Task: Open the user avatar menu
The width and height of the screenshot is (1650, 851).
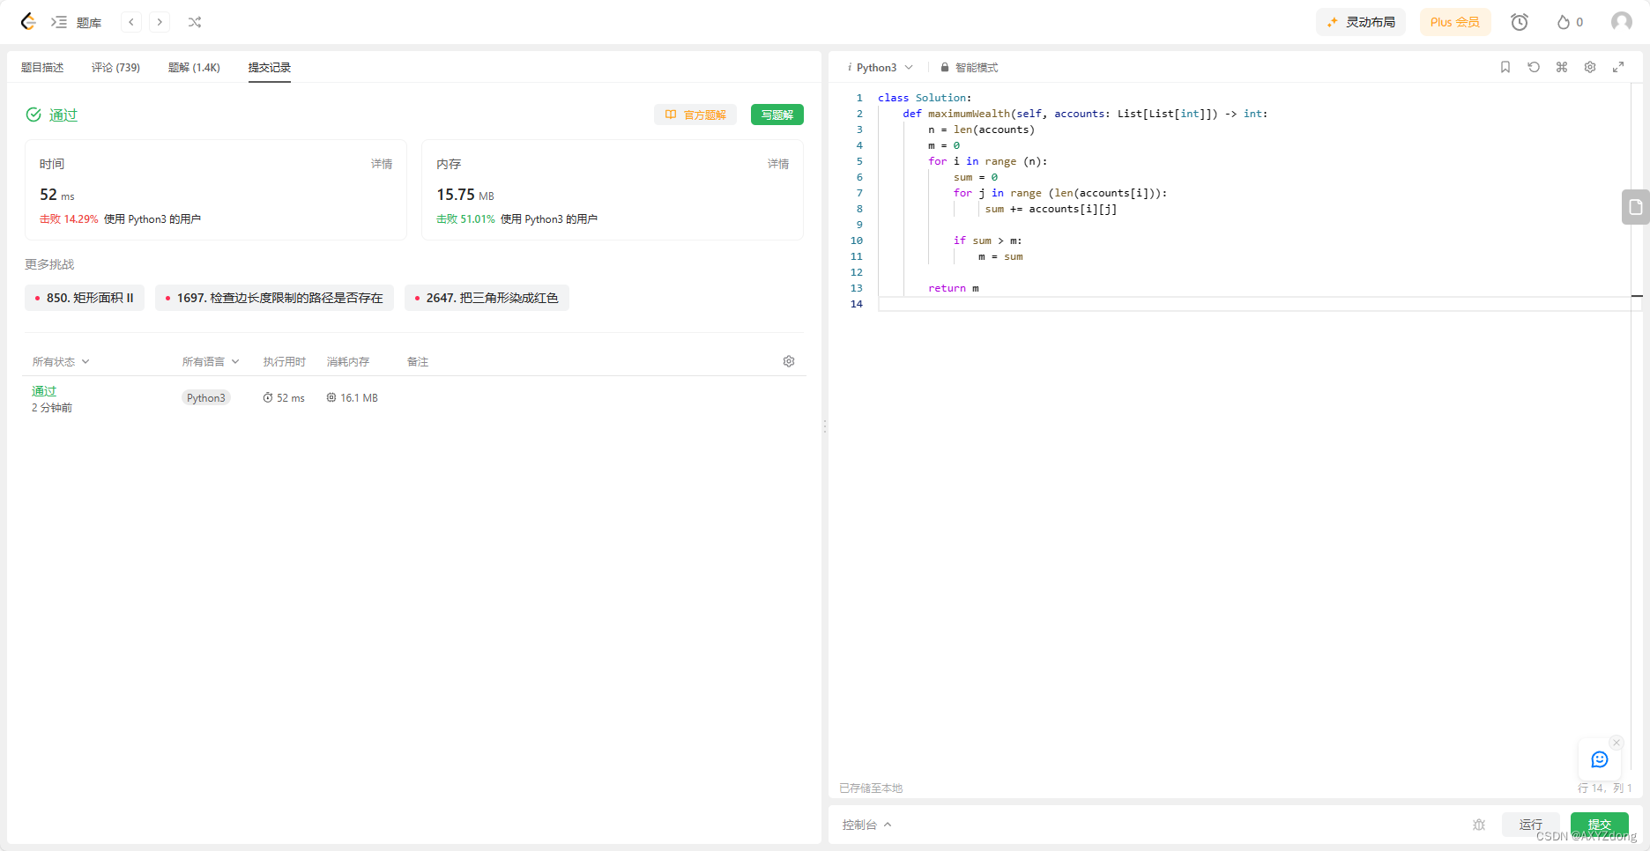Action: [1622, 22]
